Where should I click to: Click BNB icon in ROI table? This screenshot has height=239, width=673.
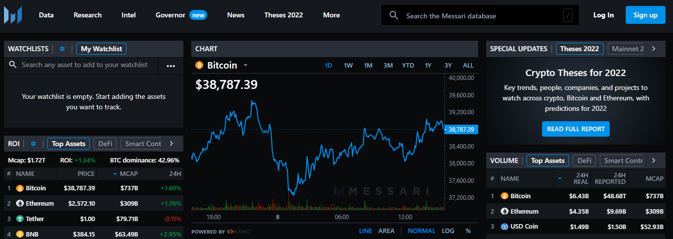pyautogui.click(x=20, y=234)
